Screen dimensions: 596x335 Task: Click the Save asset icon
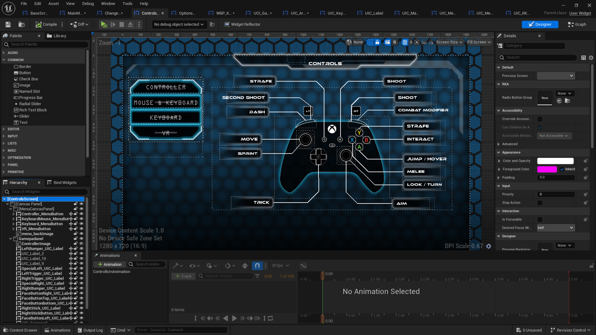7,24
